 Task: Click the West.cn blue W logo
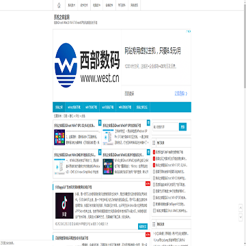(66, 65)
